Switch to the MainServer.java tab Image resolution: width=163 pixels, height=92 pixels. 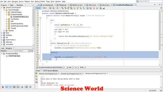coord(77,5)
